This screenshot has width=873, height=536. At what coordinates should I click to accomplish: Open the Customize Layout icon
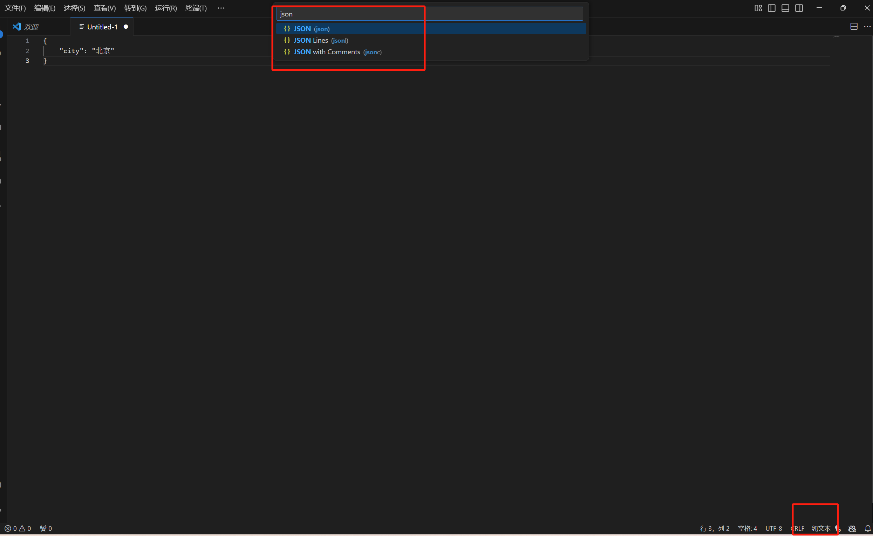(758, 8)
